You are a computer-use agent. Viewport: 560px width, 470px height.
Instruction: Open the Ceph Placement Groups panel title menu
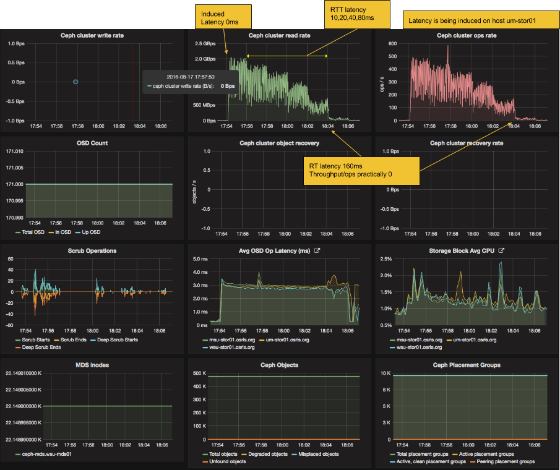point(467,365)
